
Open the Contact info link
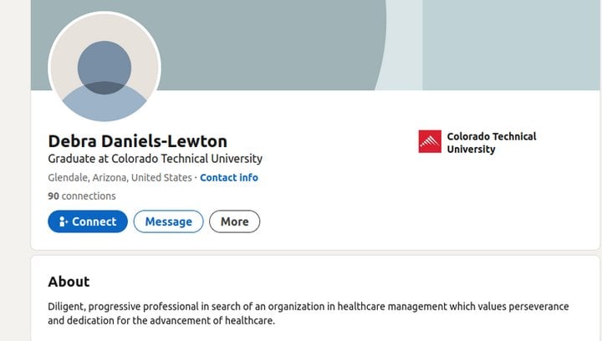coord(229,177)
